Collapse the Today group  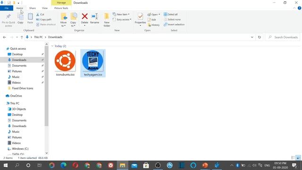tap(52, 46)
